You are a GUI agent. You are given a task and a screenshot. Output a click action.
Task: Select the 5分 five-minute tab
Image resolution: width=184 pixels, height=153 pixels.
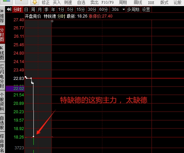pos(70,9)
